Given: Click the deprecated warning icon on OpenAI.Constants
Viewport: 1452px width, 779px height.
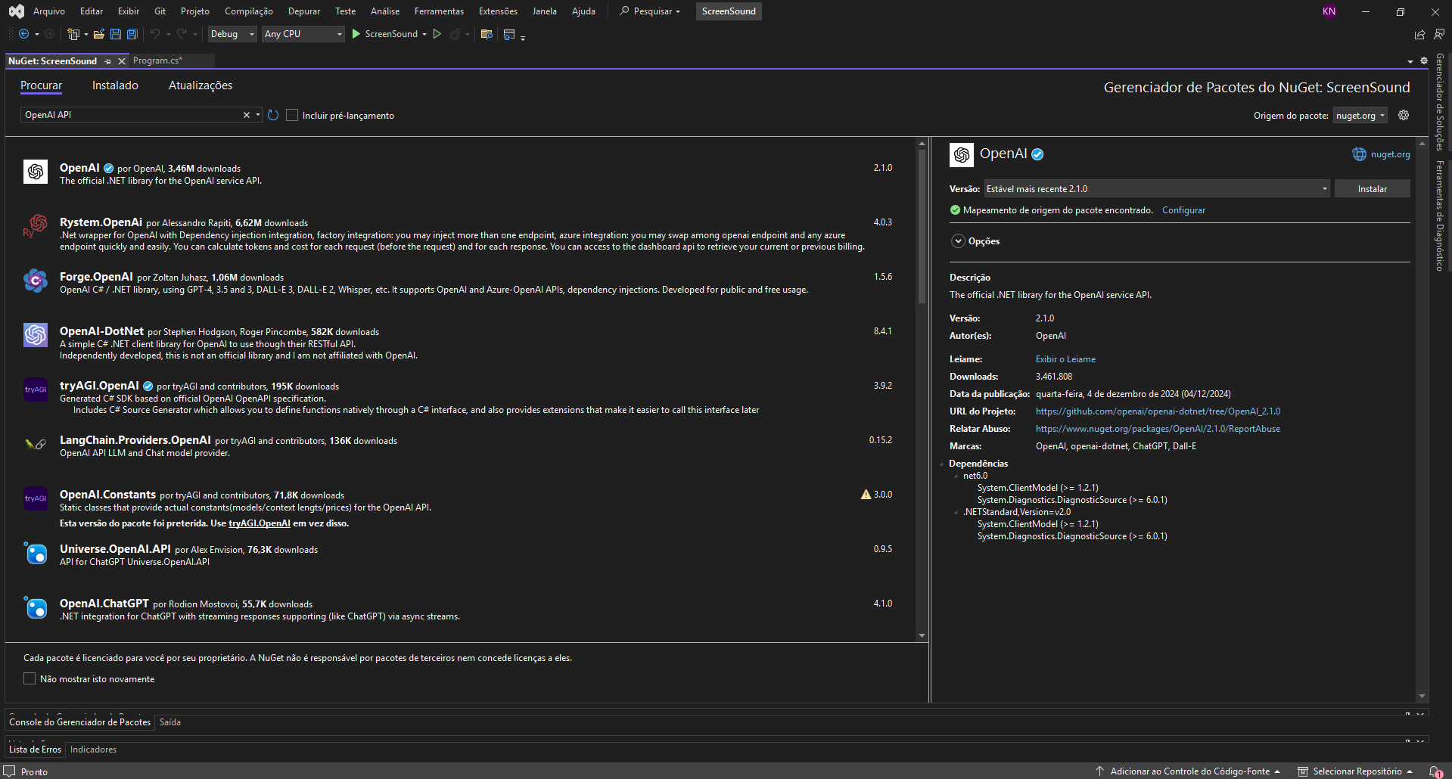Looking at the screenshot, I should (866, 495).
